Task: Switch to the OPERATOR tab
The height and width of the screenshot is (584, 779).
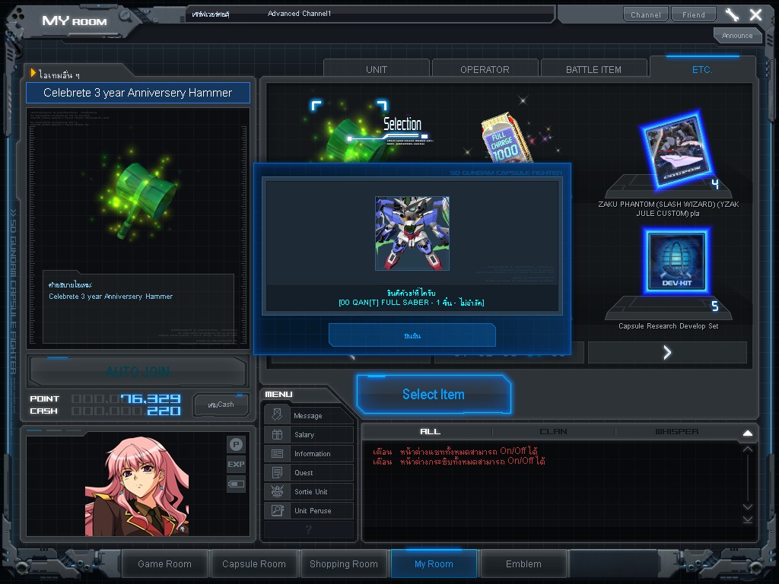Action: [x=485, y=69]
